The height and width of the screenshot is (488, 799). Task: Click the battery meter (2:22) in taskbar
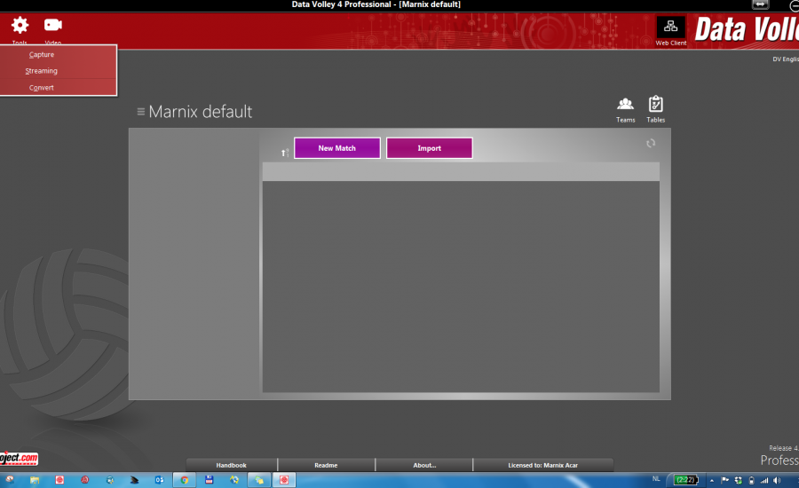pos(686,480)
